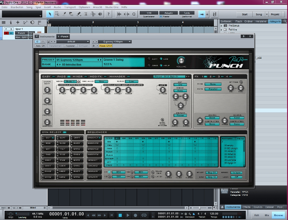This screenshot has width=288, height=220.
Task: Toggle autoscroll arrow button
Action: pyautogui.click(x=202, y=14)
